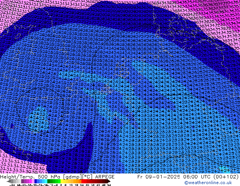
Task: Click the bright red swatch at 24 on the scale
Action: point(83,181)
